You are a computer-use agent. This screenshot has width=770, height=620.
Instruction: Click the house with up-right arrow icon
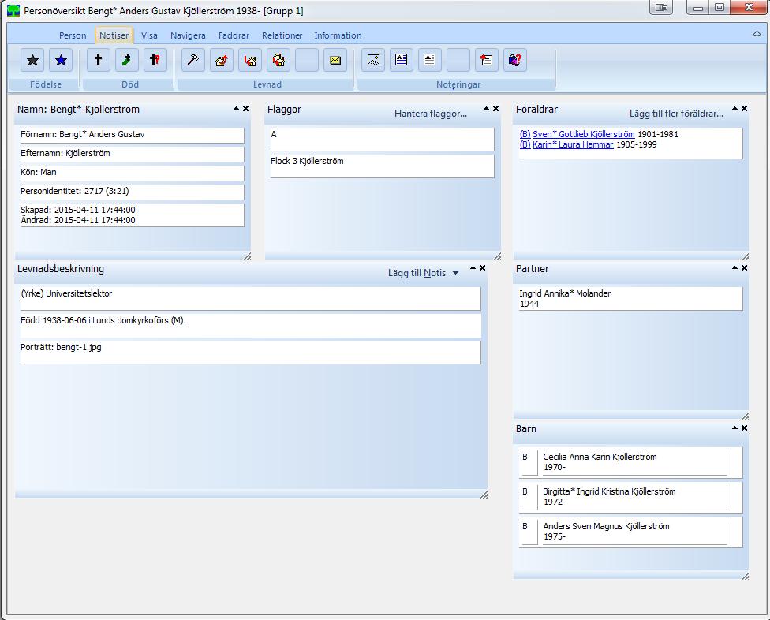(222, 61)
